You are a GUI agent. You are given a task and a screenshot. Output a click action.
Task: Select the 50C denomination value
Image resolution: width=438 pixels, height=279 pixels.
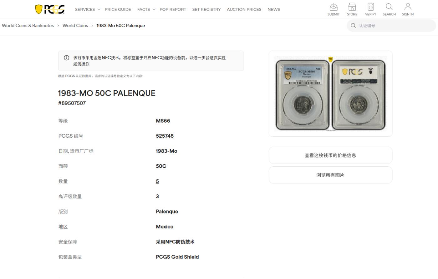161,166
